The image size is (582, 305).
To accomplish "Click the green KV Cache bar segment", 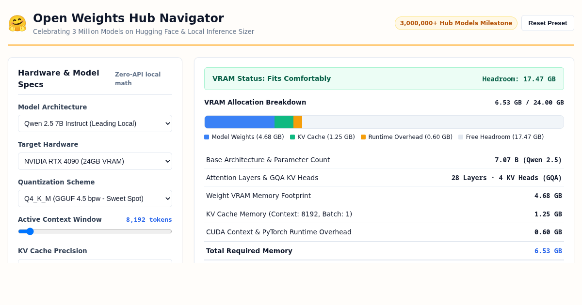I will click(284, 122).
